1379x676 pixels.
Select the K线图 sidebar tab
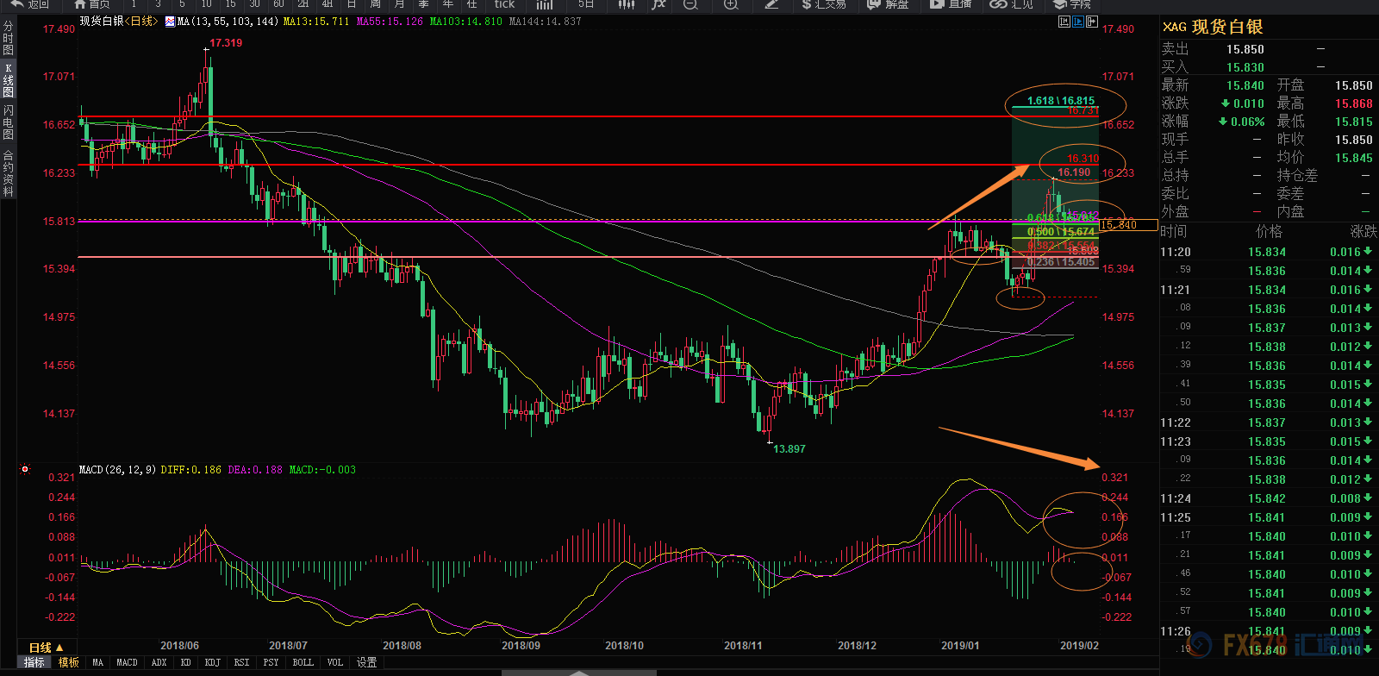click(x=8, y=80)
